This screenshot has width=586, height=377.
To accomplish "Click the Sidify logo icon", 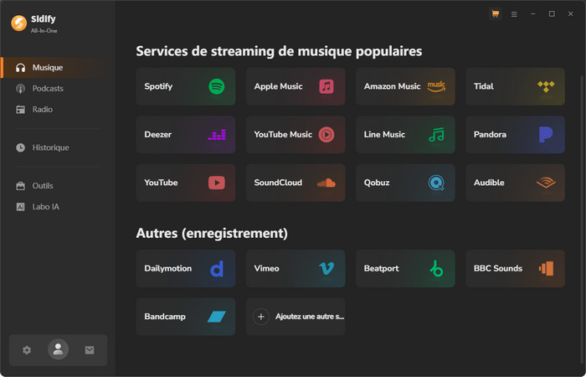I will click(18, 23).
